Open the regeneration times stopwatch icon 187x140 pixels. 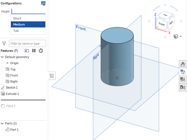coord(41,51)
